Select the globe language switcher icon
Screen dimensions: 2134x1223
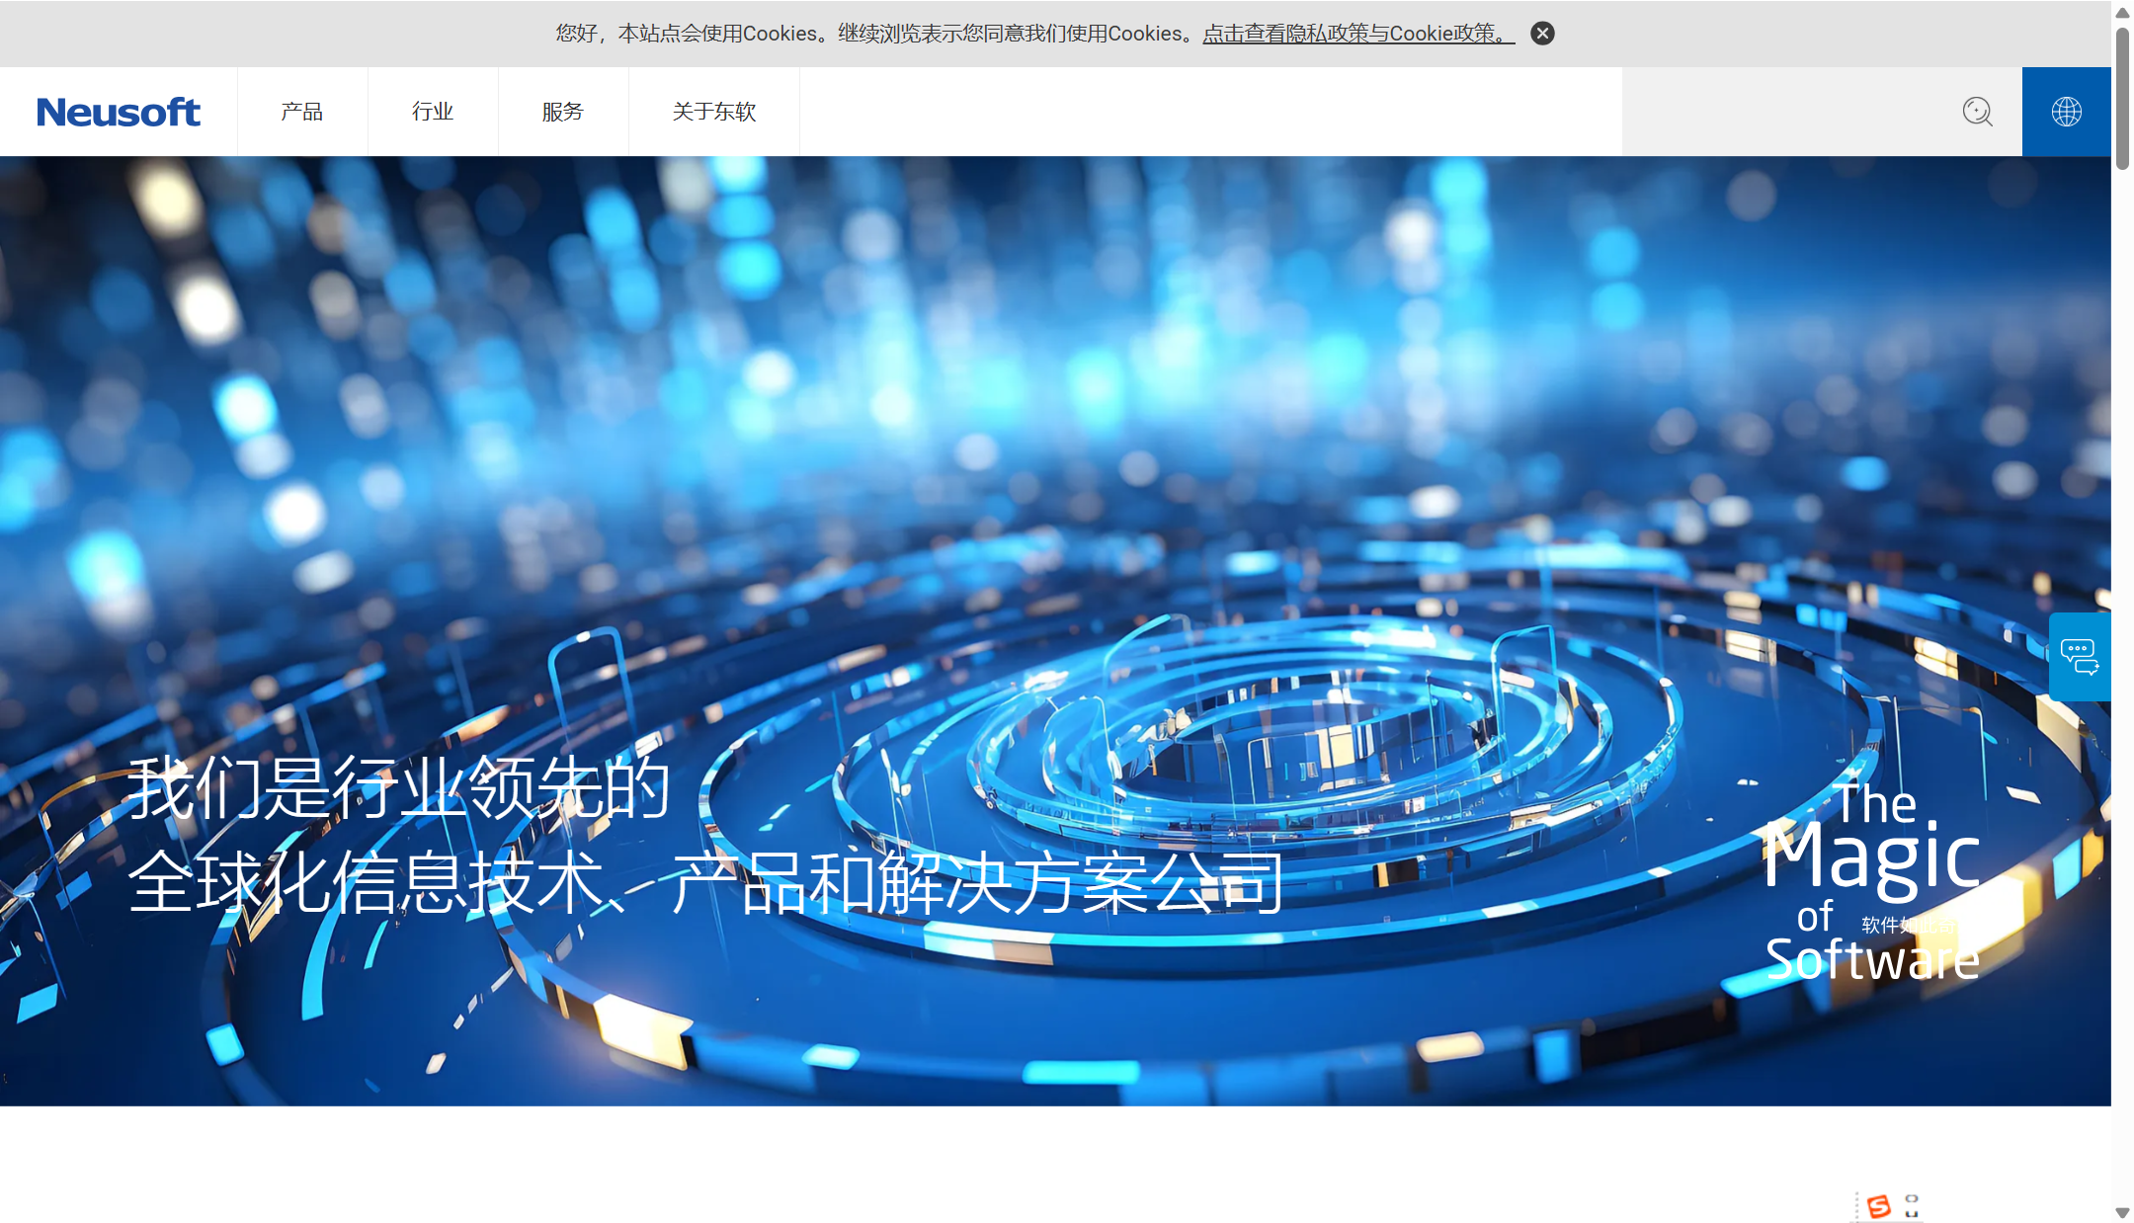pyautogui.click(x=2067, y=111)
